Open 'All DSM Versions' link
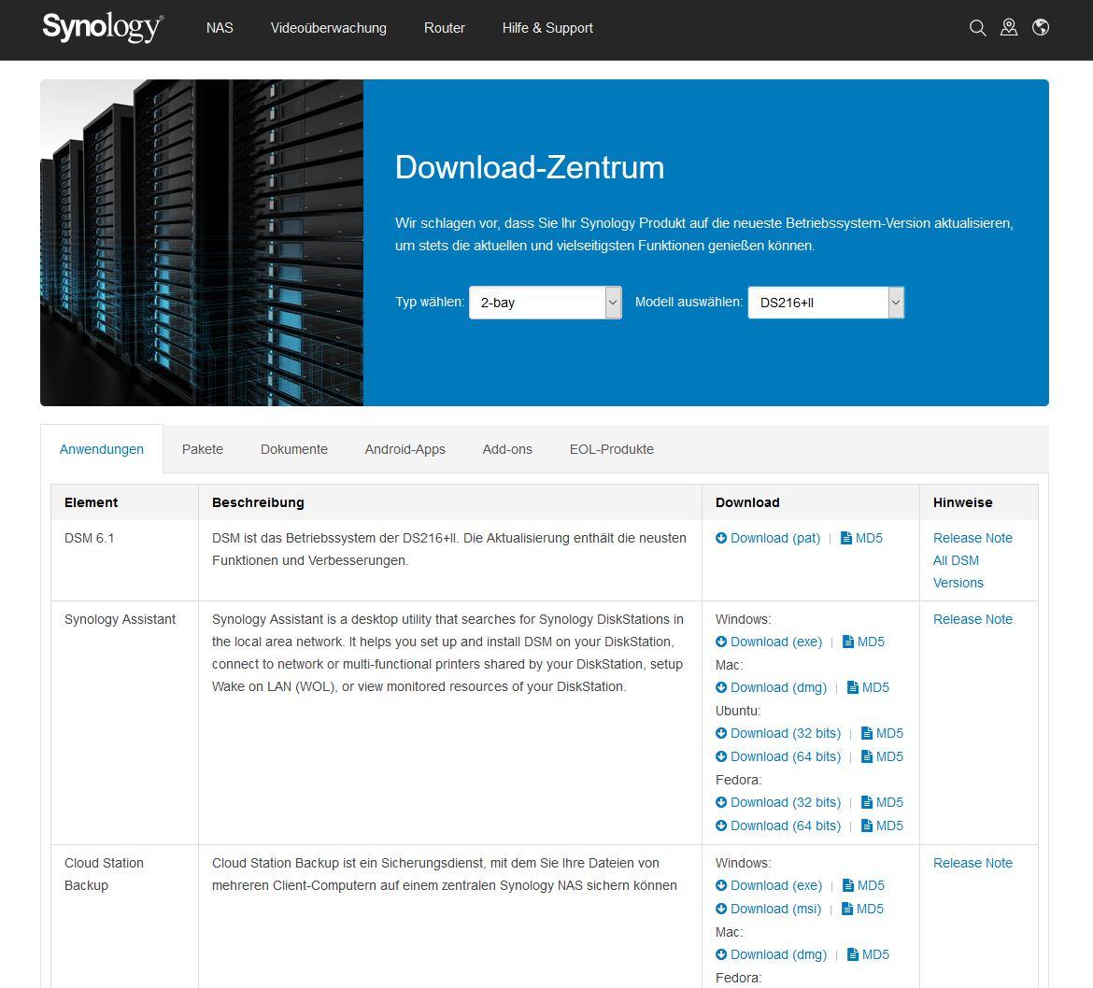1093x988 pixels. [958, 572]
